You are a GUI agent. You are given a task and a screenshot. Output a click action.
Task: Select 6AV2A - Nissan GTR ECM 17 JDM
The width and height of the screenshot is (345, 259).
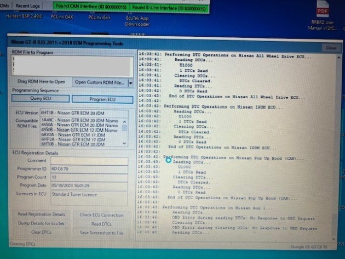pos(73,134)
